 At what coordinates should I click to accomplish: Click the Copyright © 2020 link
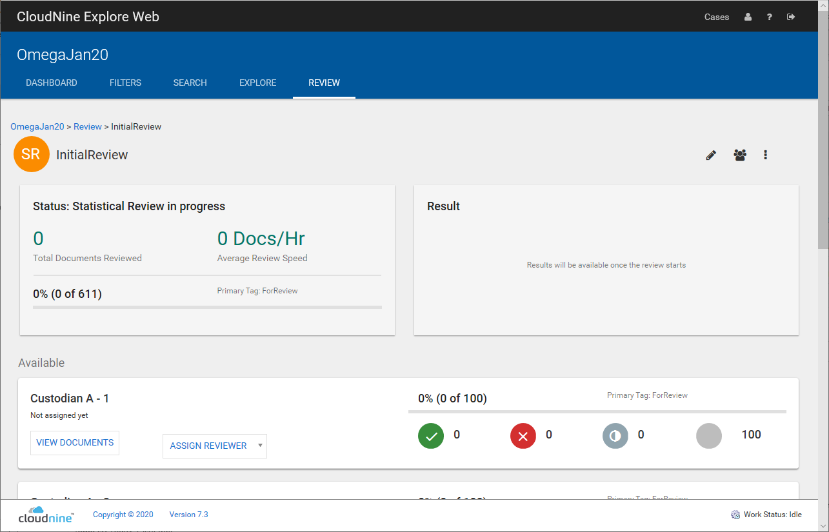(x=123, y=515)
